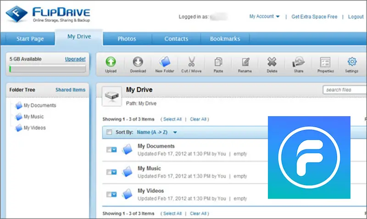Click the Upgrade! link
Image resolution: width=367 pixels, height=219 pixels.
coord(75,59)
